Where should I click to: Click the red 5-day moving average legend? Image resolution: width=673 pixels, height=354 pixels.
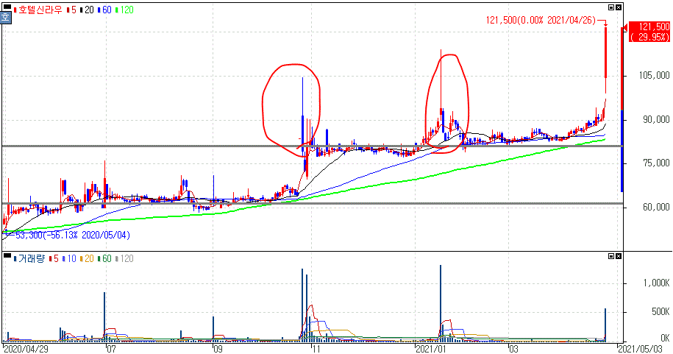[x=71, y=10]
